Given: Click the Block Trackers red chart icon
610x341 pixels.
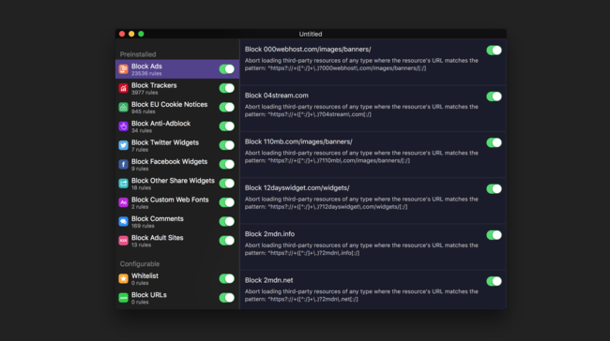Looking at the screenshot, I should (x=123, y=88).
